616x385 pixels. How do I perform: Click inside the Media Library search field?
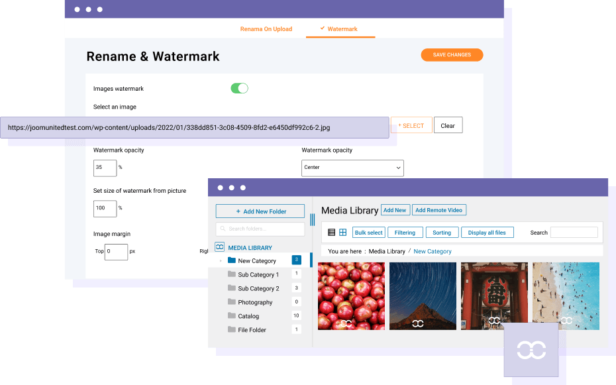coord(574,232)
